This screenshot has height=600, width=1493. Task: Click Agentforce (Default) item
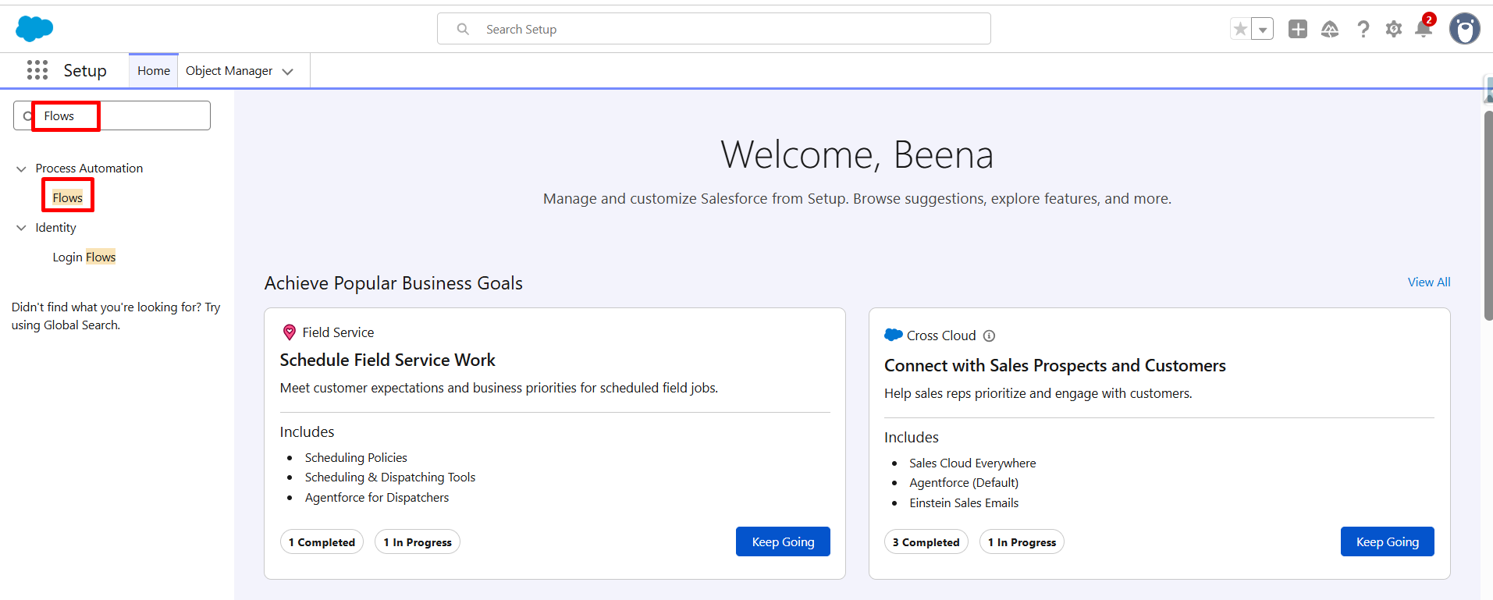[x=964, y=482]
